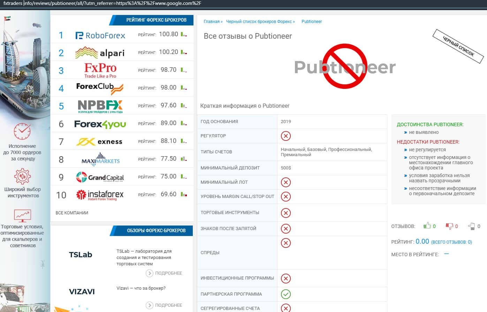Click the ЧЕРНЫЙ СПИСОК stamp label

pos(458,46)
